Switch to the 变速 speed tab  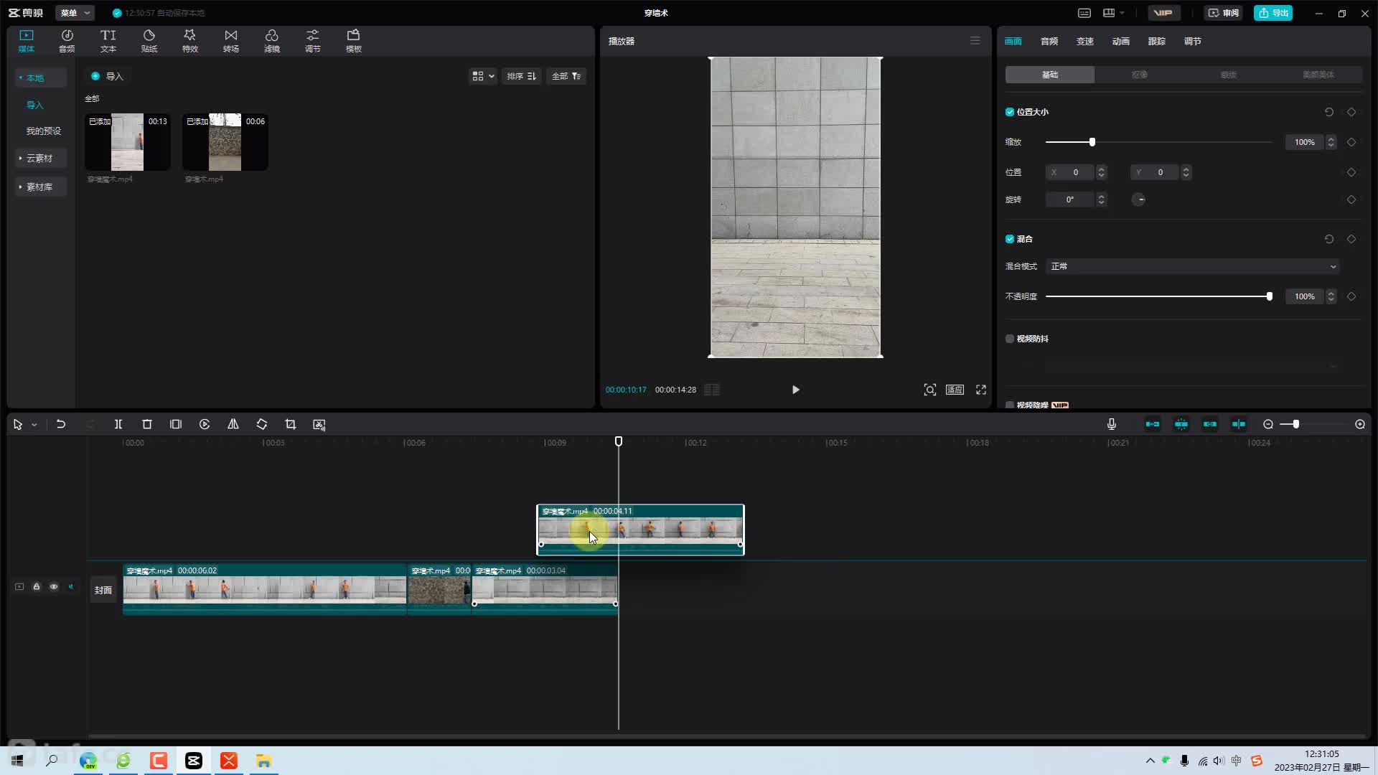(1085, 41)
